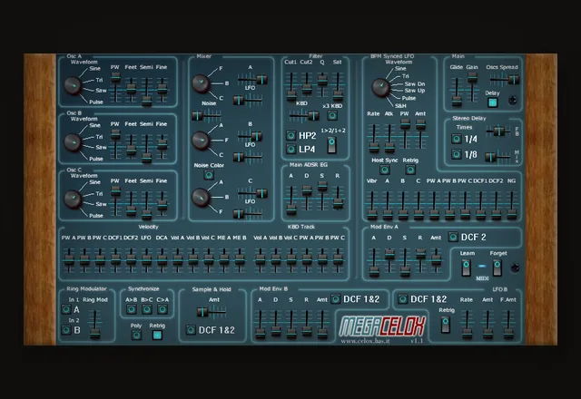This screenshot has height=399, width=581.
Task: Enable A>B oscillator sync
Action: click(x=132, y=309)
